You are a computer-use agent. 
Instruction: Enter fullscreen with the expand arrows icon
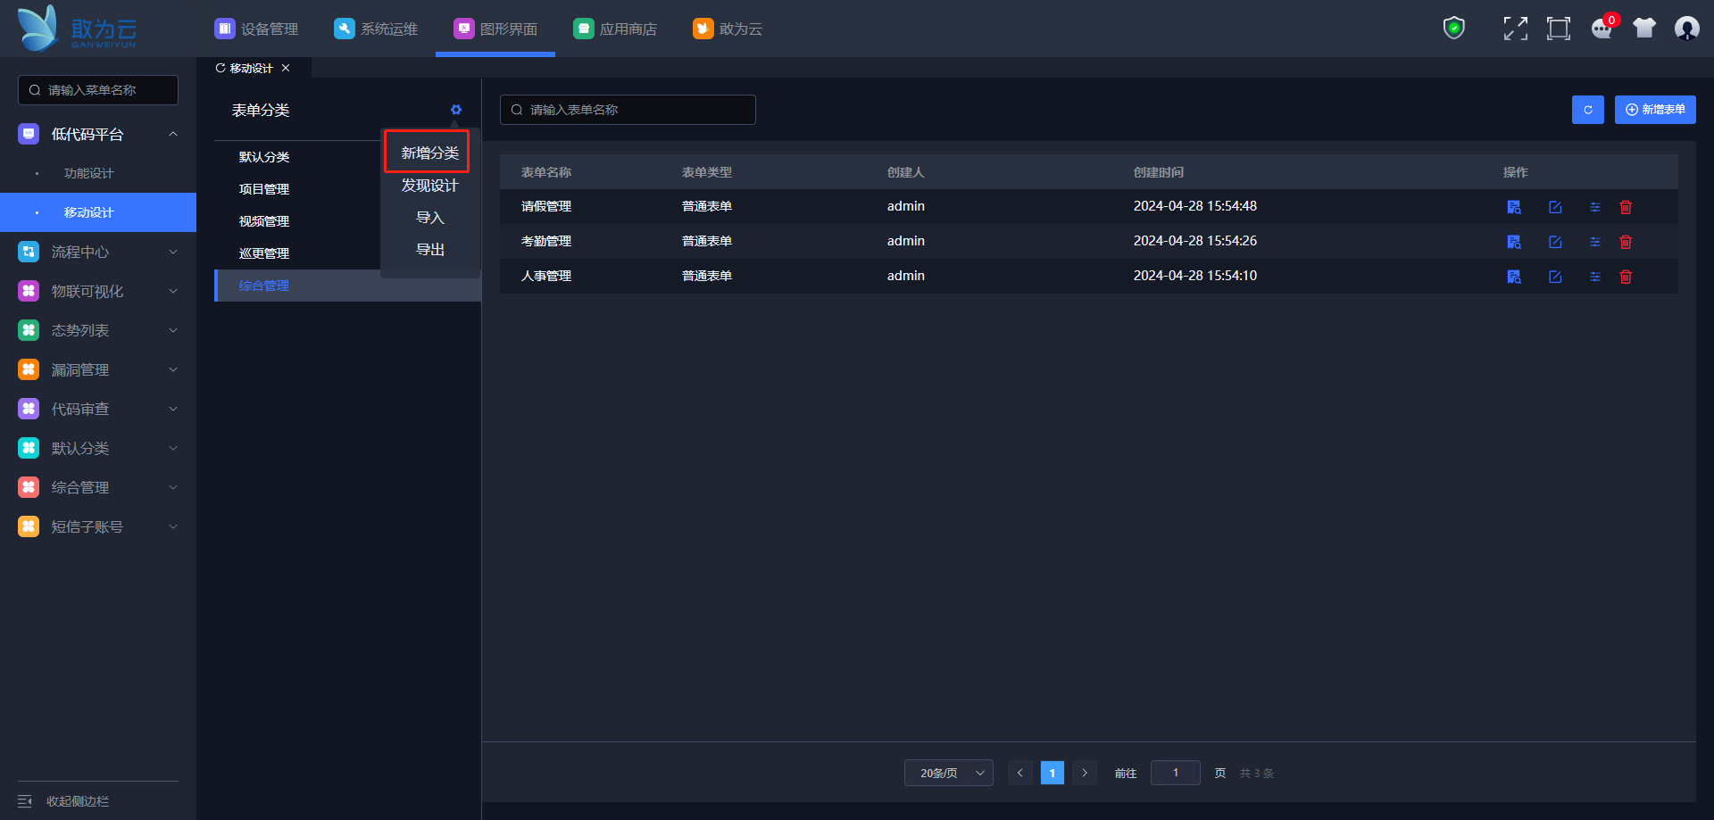pyautogui.click(x=1515, y=29)
